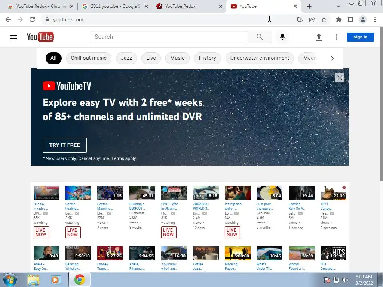The image size is (383, 287).
Task: Open 80s Greatest HITS thumbnail
Action: (x=333, y=253)
